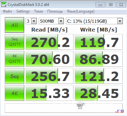The height and width of the screenshot is (116, 127).
Task: Minimize the CrystalDiskMark window
Action: click(x=100, y=5)
